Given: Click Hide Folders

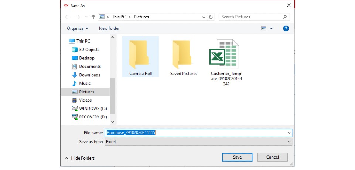Looking at the screenshot, I should pyautogui.click(x=80, y=158).
